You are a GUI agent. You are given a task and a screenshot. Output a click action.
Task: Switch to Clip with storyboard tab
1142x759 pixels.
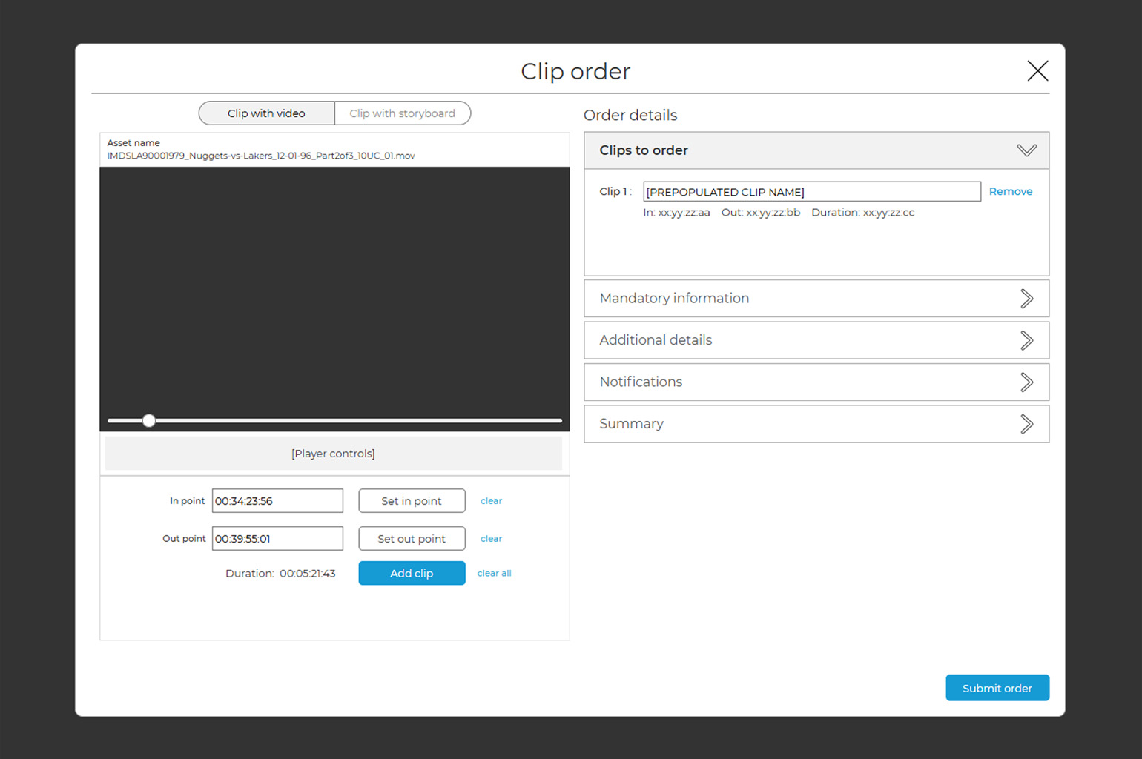click(402, 113)
